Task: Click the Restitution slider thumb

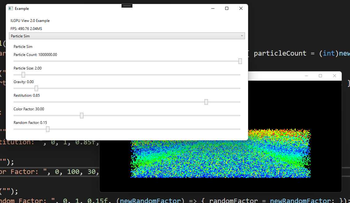Action: (x=206, y=102)
